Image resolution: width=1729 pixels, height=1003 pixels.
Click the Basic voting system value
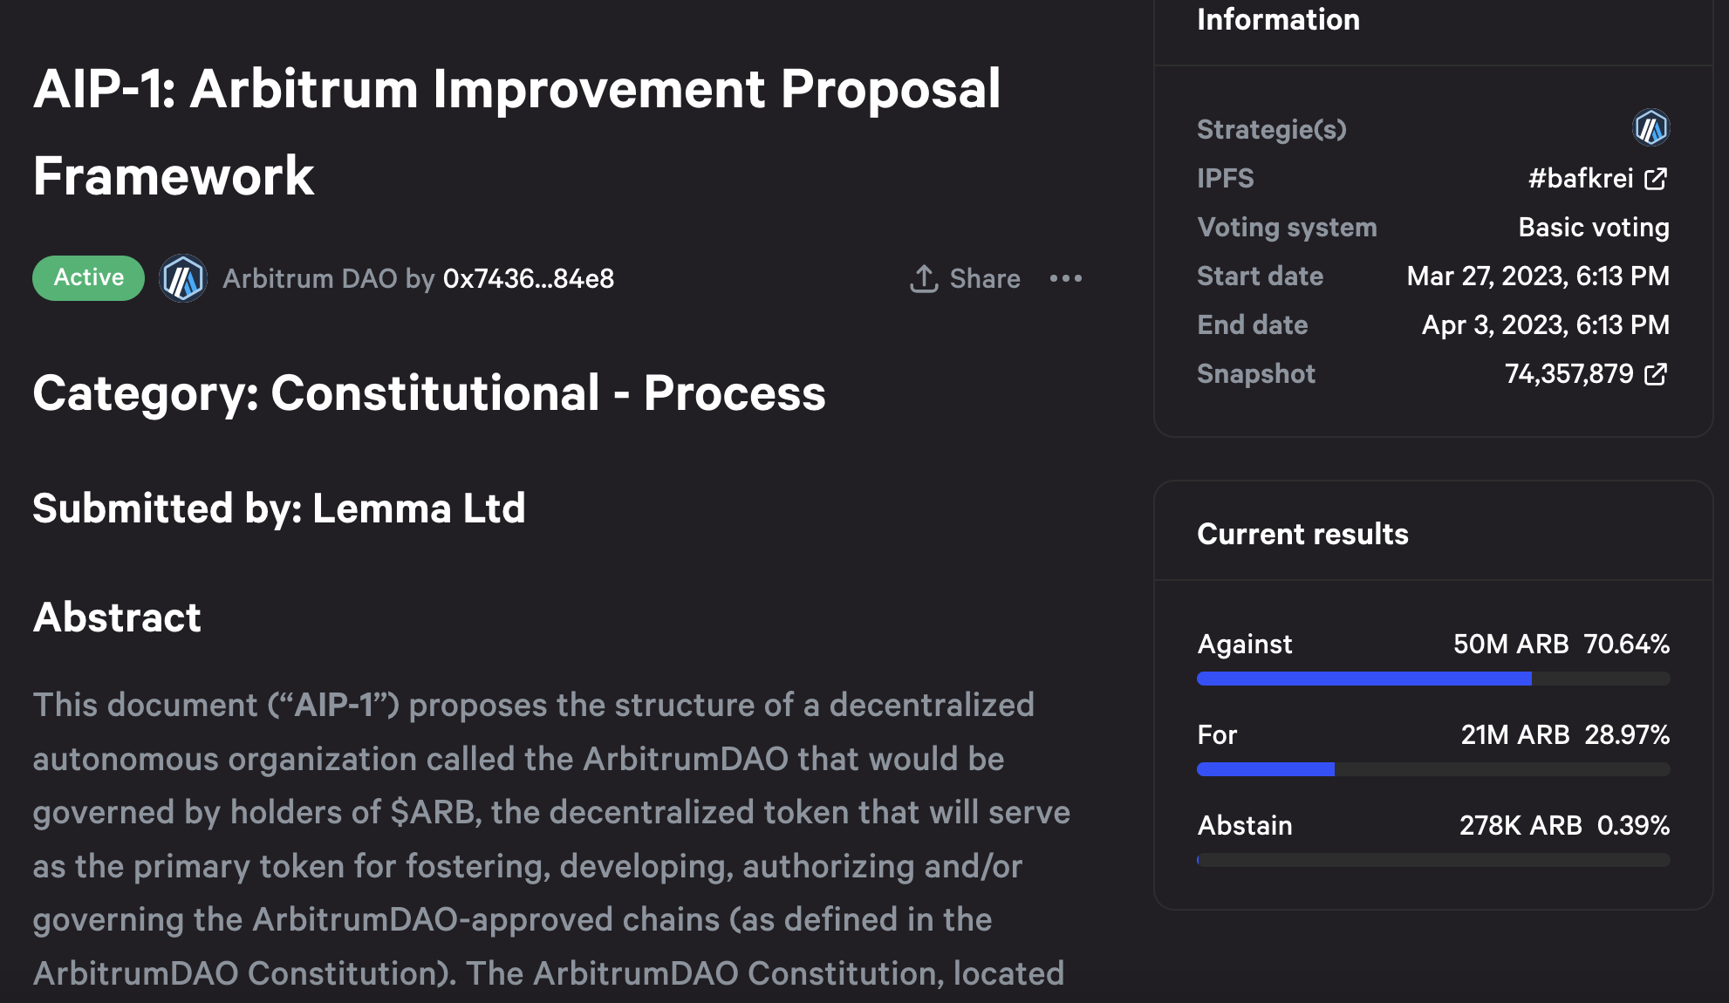click(x=1594, y=228)
